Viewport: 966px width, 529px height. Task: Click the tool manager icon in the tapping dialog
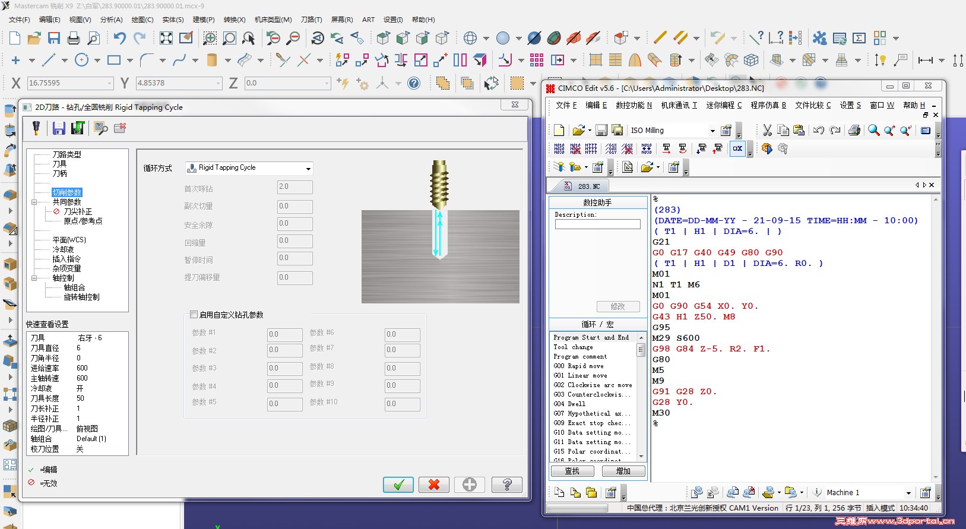[x=36, y=128]
